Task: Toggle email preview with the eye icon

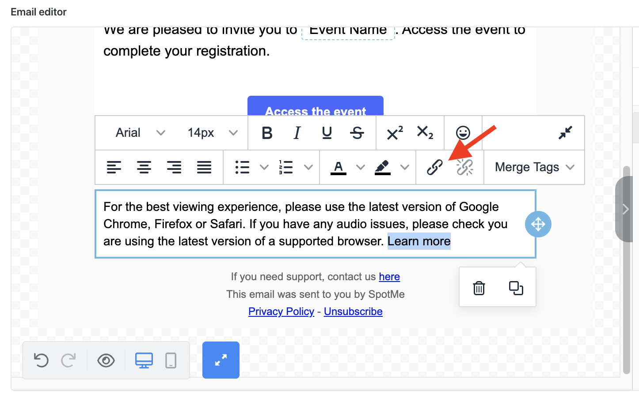Action: (106, 360)
